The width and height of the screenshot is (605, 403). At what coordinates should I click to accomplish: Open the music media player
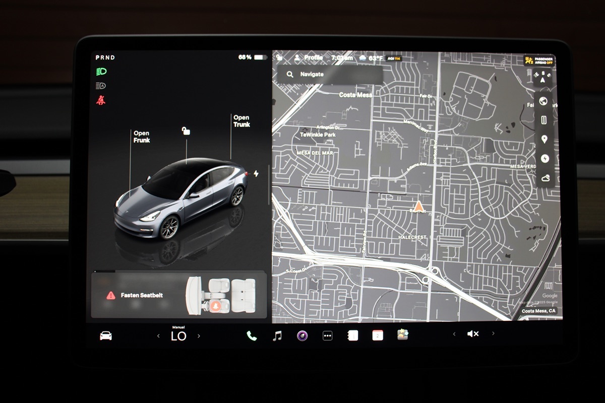coord(277,335)
